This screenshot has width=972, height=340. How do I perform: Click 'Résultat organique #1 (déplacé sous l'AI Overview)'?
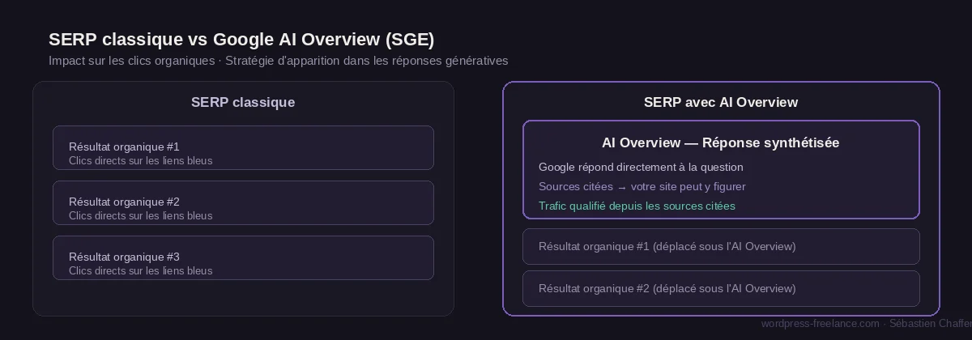[x=721, y=246]
